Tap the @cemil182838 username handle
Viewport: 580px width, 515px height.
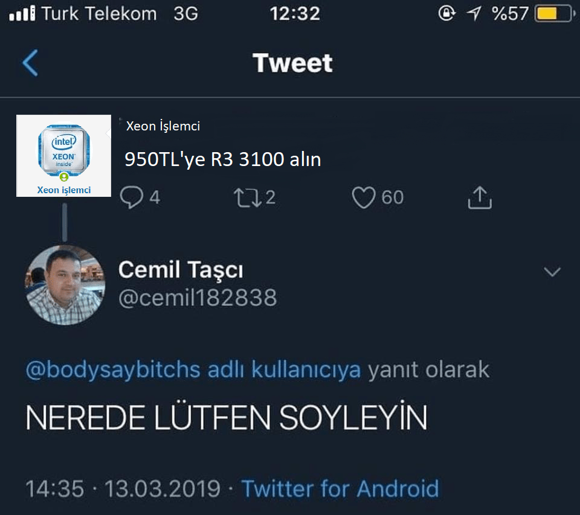click(198, 298)
